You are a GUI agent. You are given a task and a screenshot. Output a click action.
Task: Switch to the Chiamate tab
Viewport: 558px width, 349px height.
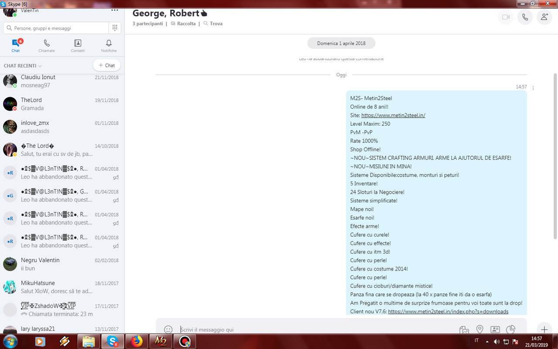pyautogui.click(x=47, y=45)
